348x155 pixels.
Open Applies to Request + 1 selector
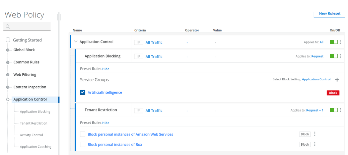315,110
